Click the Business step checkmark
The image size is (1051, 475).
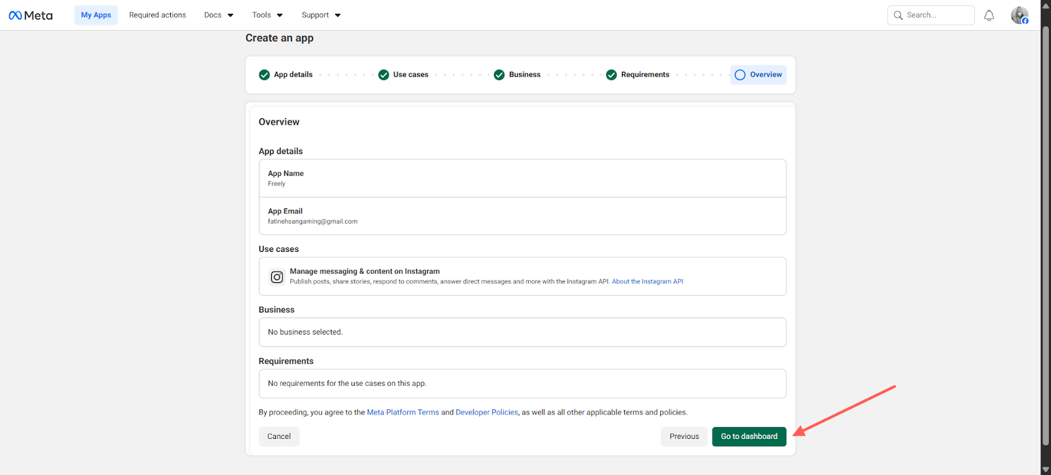499,75
